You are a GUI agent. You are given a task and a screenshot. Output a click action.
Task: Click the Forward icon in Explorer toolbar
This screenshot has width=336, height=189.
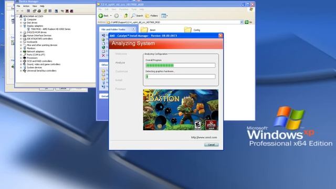117,16
